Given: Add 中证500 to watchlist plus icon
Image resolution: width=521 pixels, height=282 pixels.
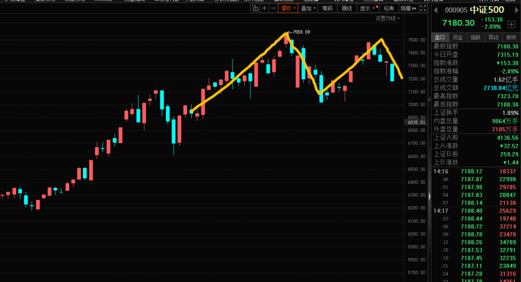Looking at the screenshot, I should point(511,25).
